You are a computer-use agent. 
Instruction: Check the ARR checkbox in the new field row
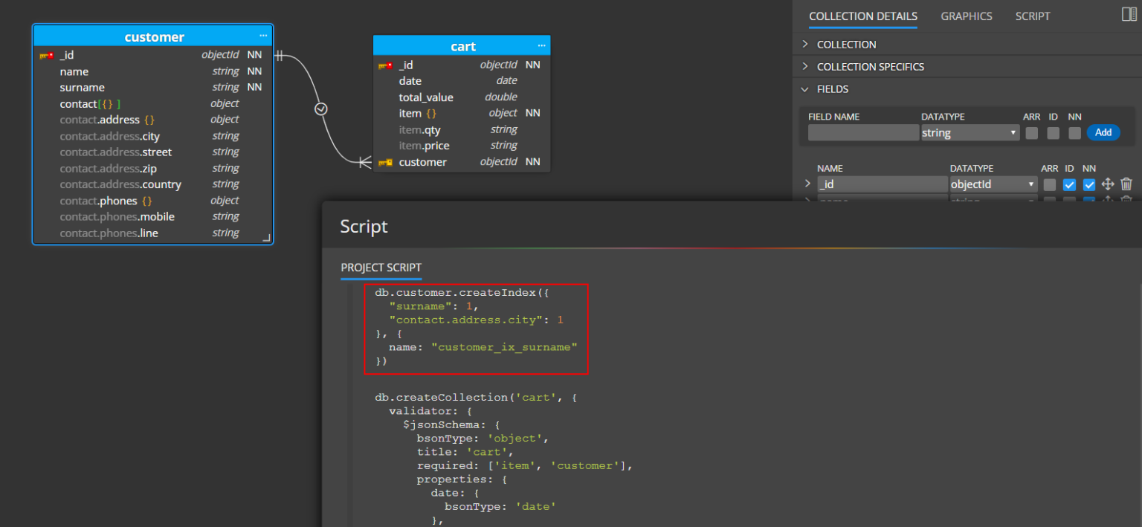pos(1032,132)
